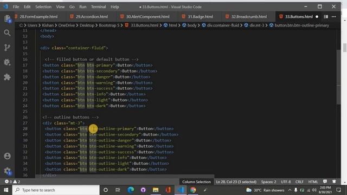Open Microsoft Office from taskbar
Screen dimensions: 347x195
point(169,190)
